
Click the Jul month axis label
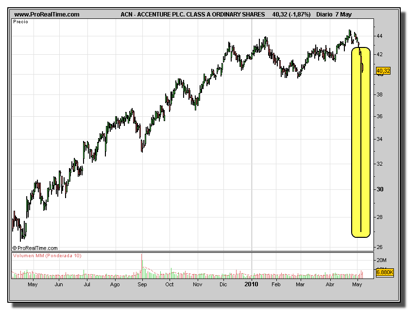pos(87,285)
